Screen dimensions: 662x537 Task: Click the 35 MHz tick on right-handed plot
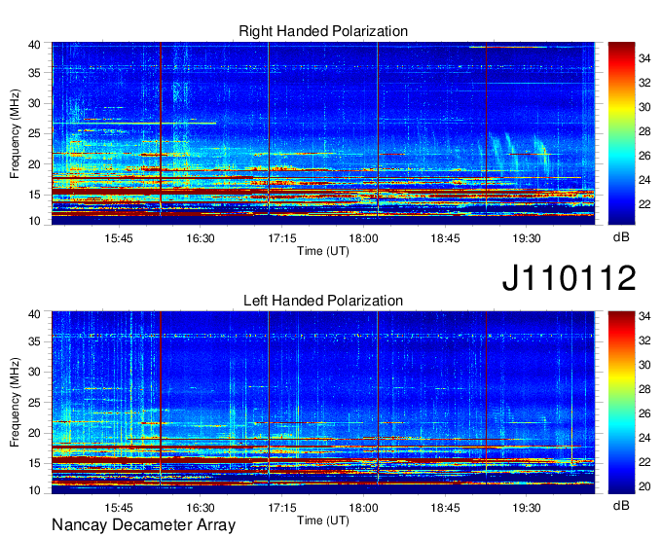(x=34, y=73)
